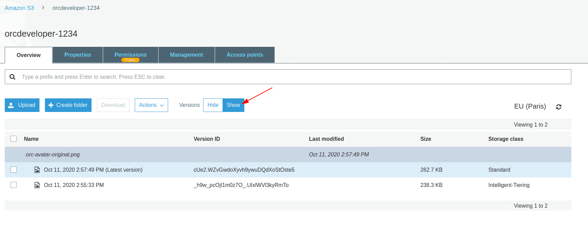Click the Last modified column header
Screen dimensions: 588x247
[x=326, y=139]
